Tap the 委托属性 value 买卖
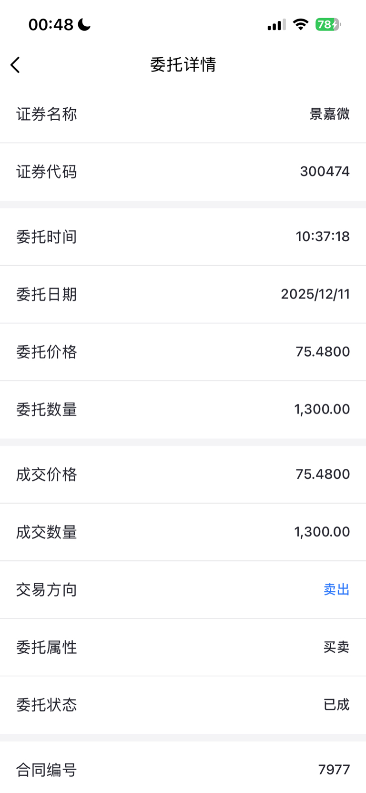 [x=336, y=647]
